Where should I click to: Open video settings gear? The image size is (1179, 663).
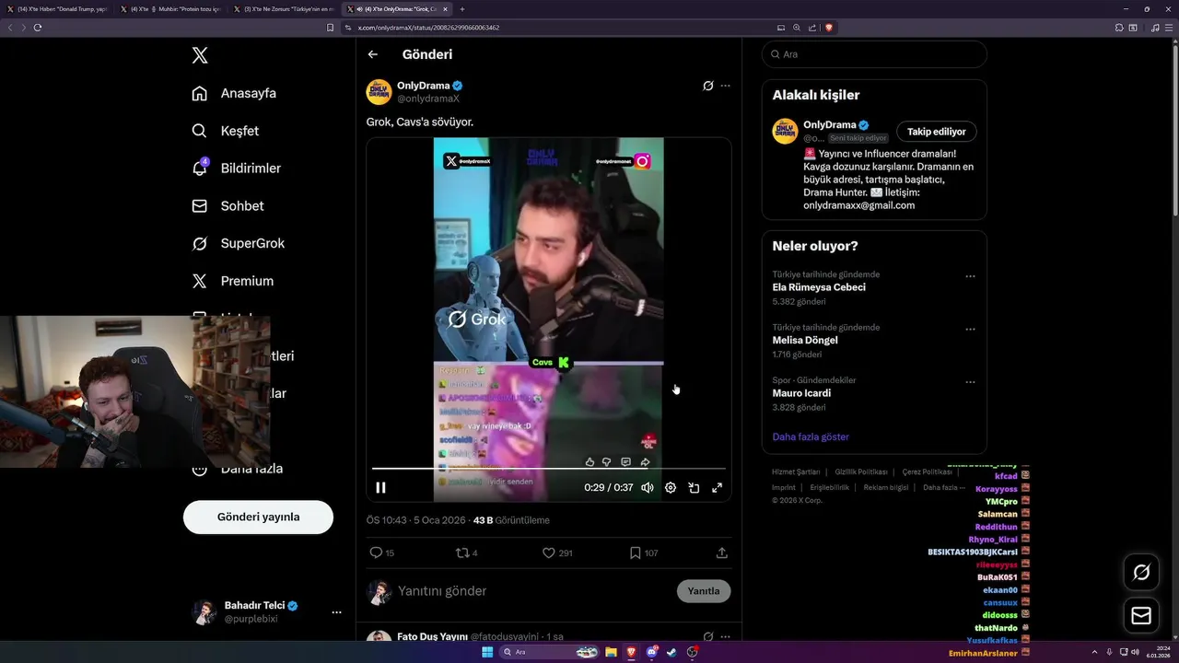click(671, 488)
